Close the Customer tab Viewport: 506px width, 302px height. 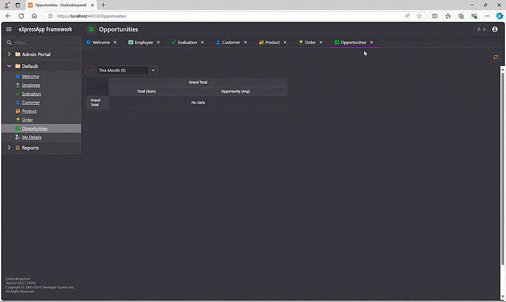[x=246, y=42]
